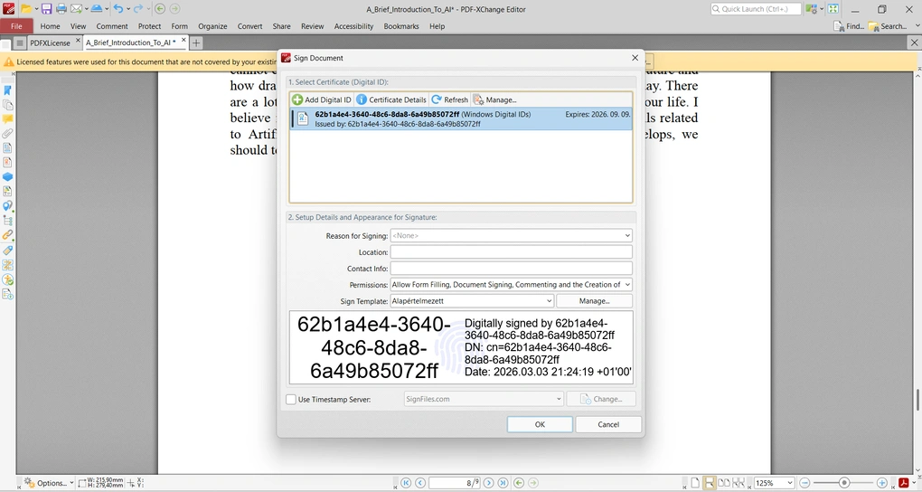Open the Protect ribbon tab

[x=149, y=26]
